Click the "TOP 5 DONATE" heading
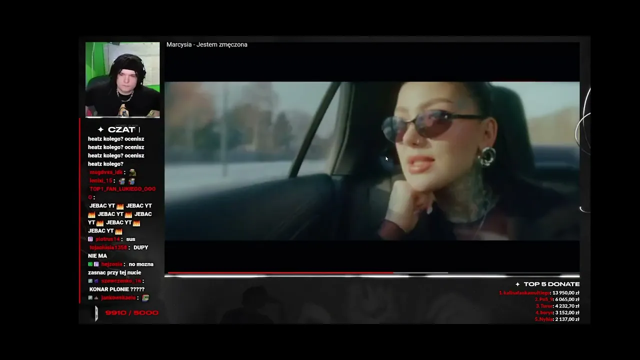This screenshot has width=640, height=360. coord(551,284)
